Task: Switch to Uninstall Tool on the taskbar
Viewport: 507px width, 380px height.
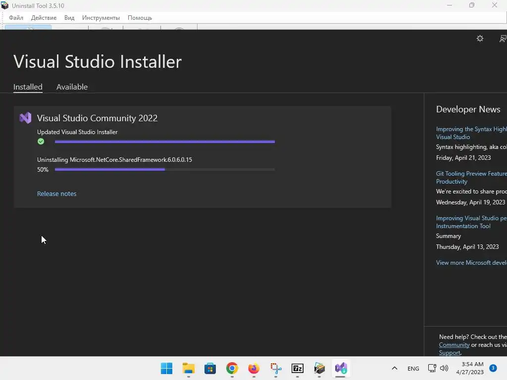Action: pos(319,368)
